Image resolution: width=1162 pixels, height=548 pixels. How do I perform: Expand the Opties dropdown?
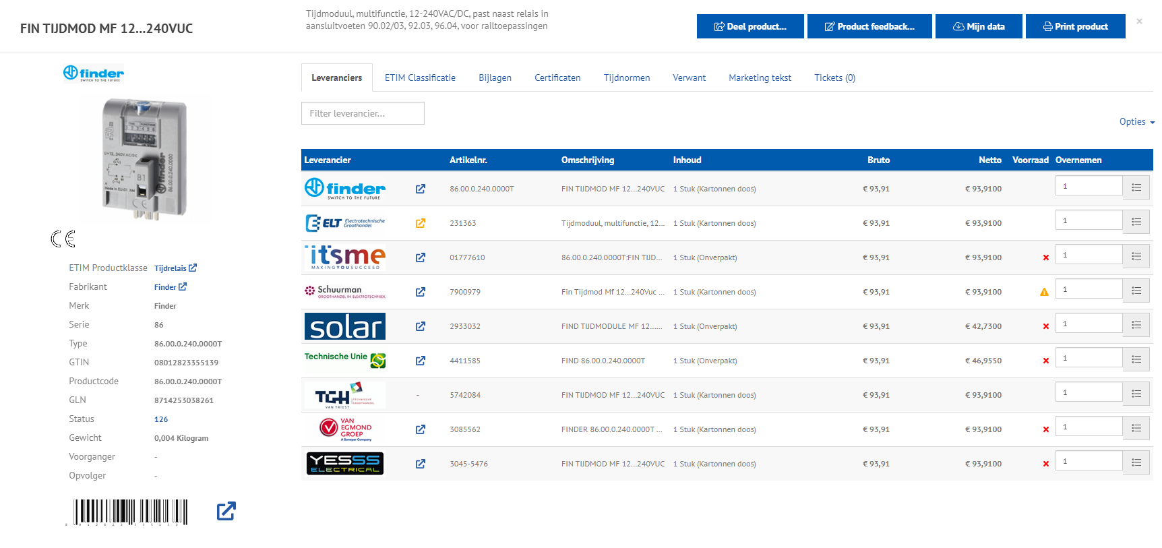click(x=1136, y=122)
